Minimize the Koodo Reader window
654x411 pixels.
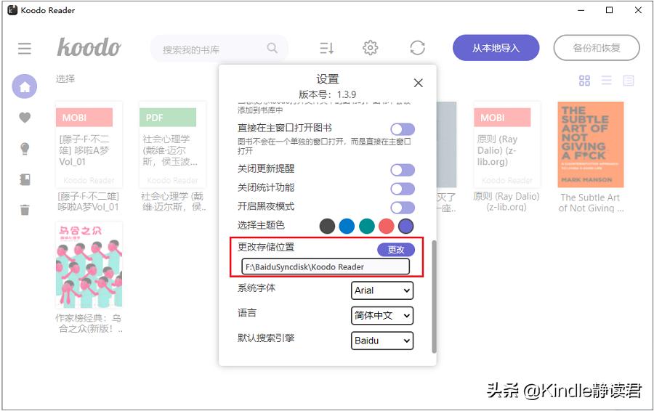pos(581,10)
